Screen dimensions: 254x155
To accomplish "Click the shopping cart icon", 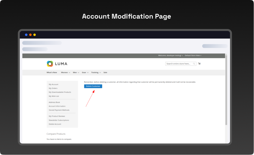I will point(199,64).
